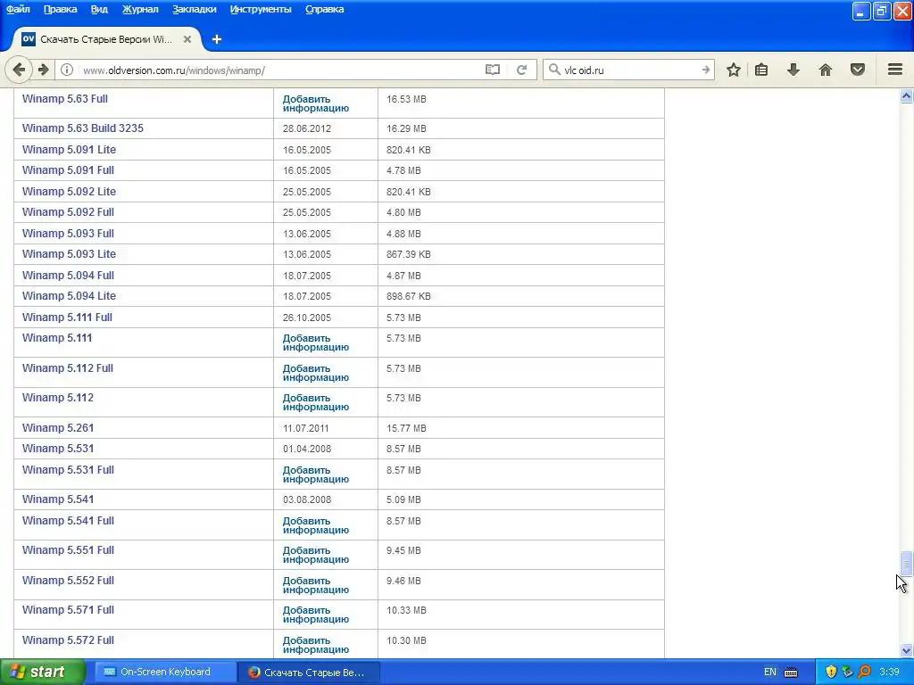Open the Firefox hamburger menu

pyautogui.click(x=895, y=70)
